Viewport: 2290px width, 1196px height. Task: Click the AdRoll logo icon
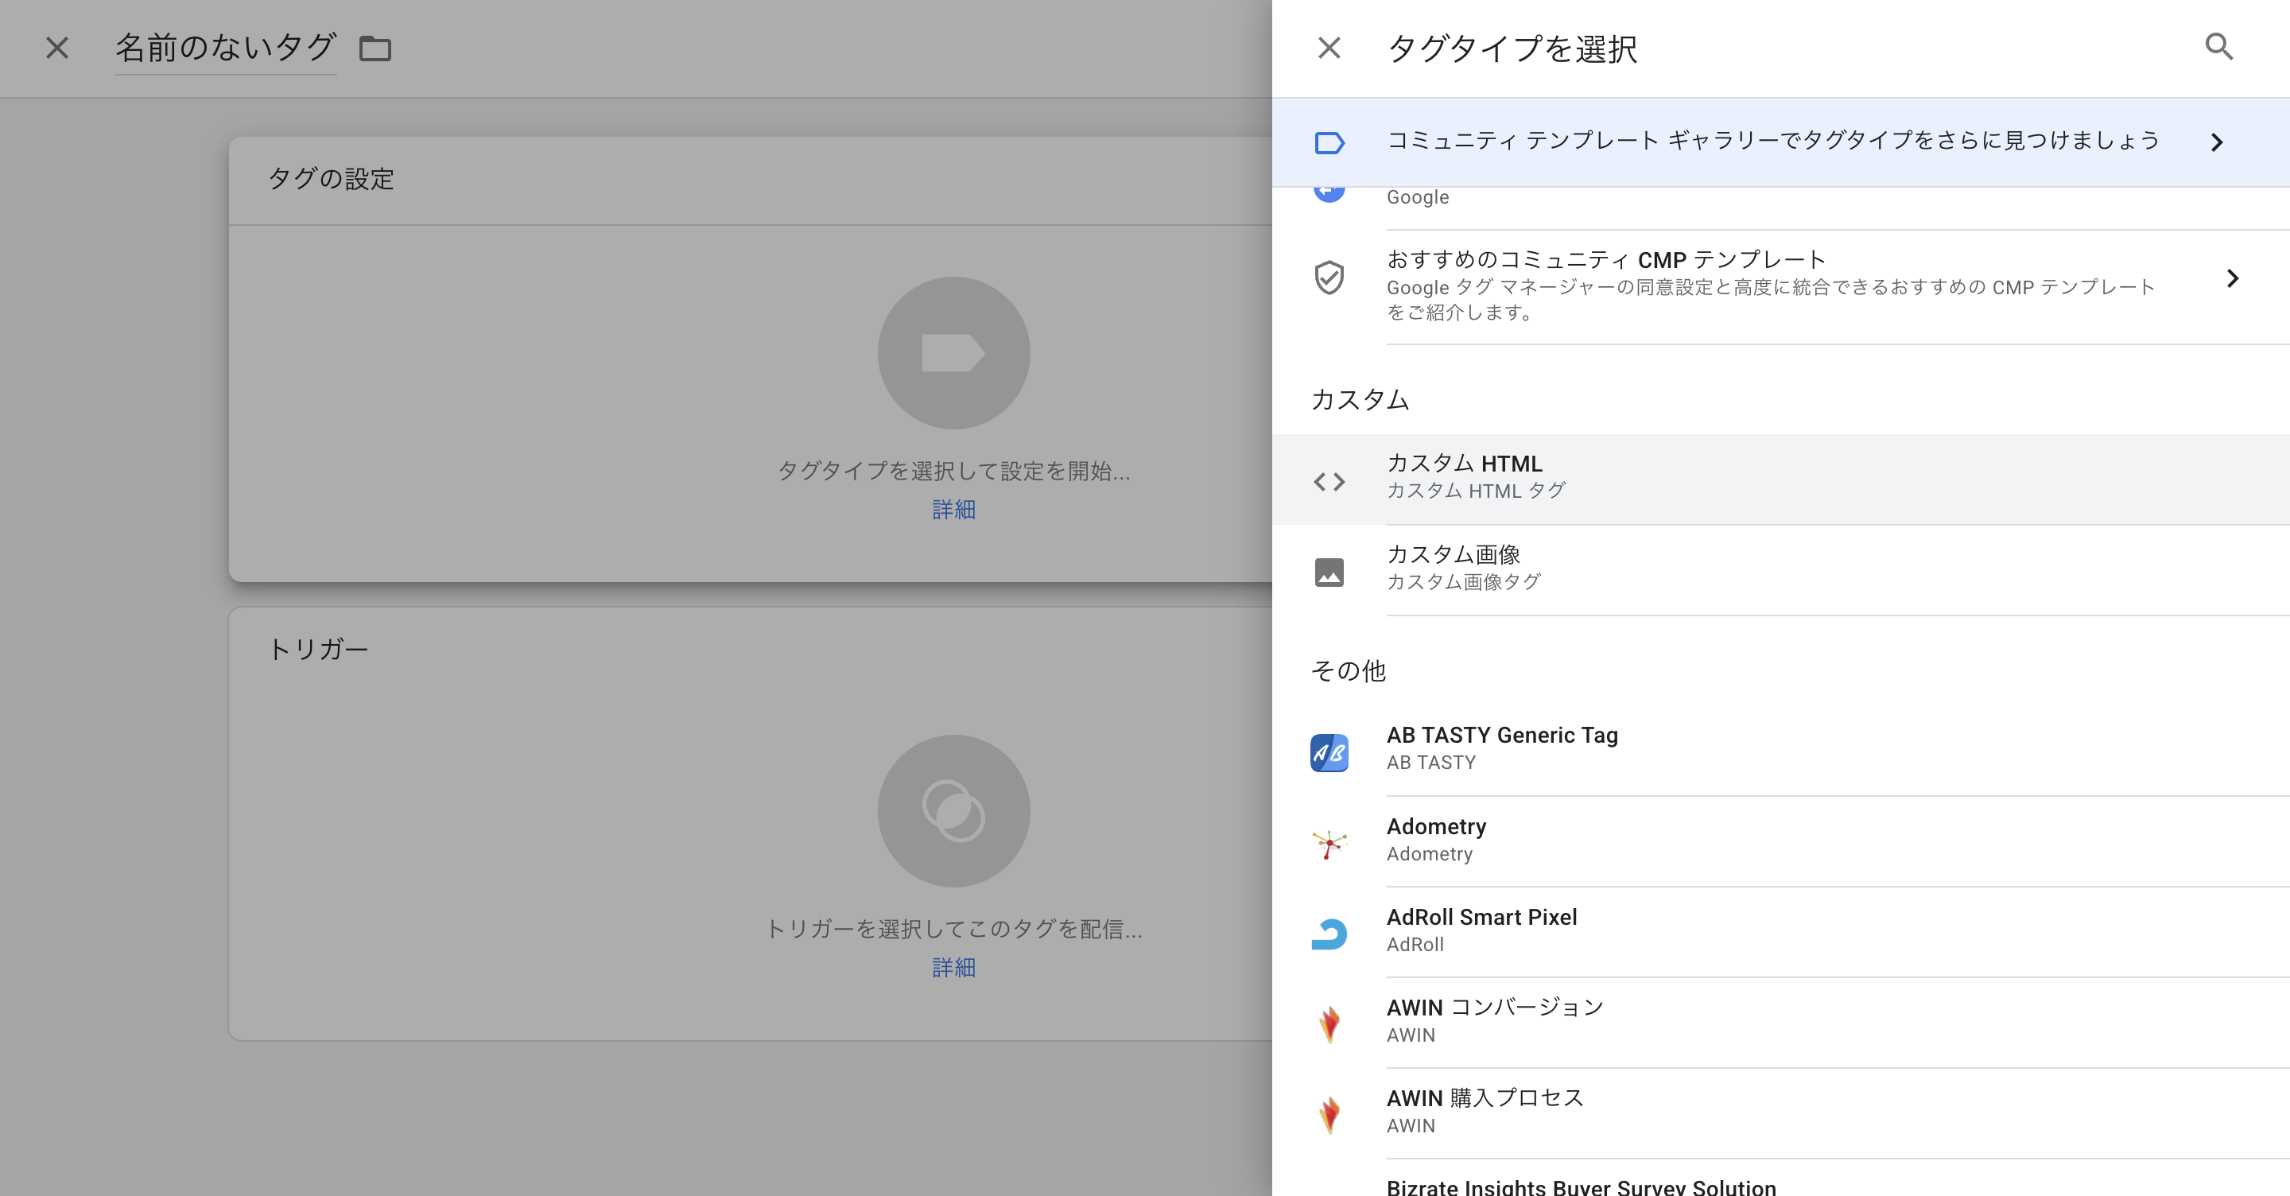1329,934
